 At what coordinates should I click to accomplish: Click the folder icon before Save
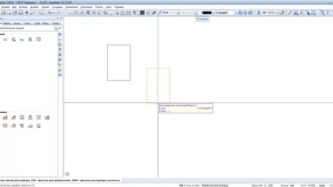click(x=15, y=12)
